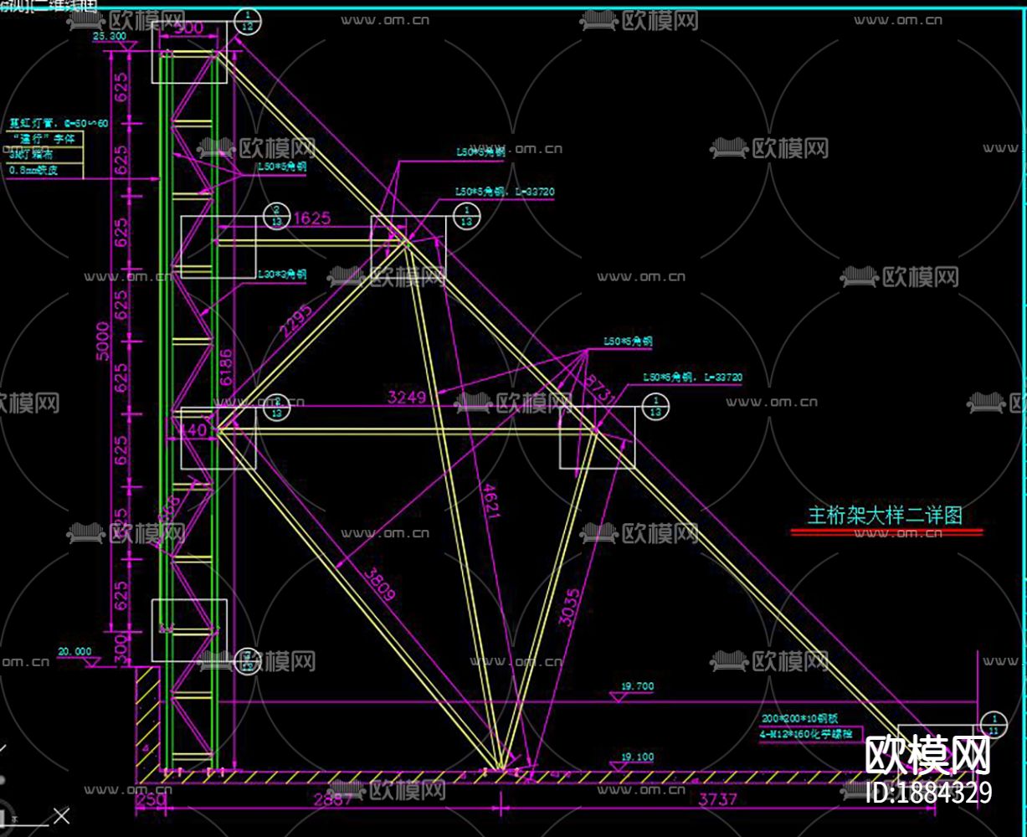
Task: Click the 4621 diagonal dimension
Action: (491, 501)
